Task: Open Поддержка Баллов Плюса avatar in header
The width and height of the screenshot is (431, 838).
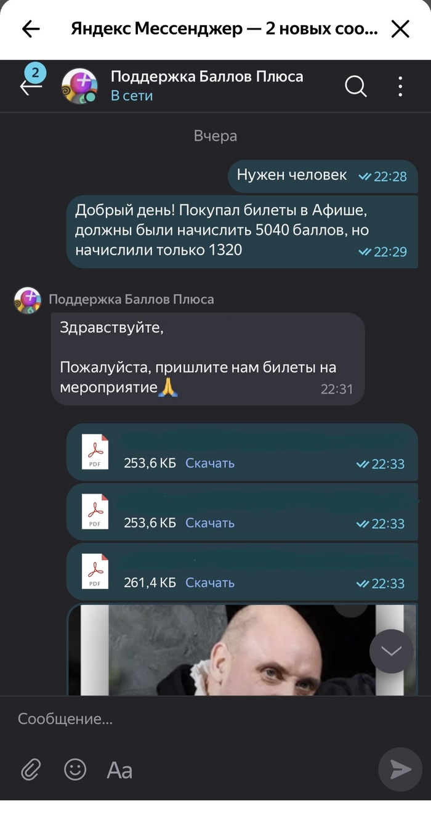Action: (x=79, y=86)
